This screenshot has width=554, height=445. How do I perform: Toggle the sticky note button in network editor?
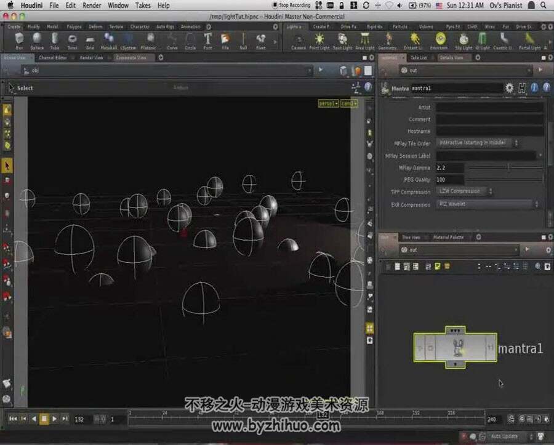(x=438, y=267)
